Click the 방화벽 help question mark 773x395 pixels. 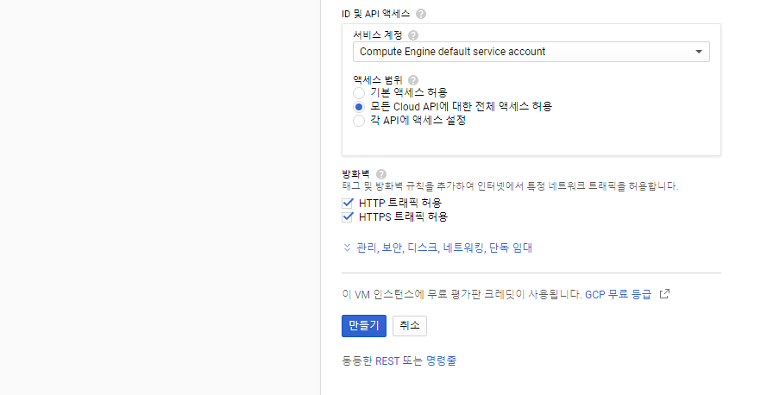(x=381, y=174)
